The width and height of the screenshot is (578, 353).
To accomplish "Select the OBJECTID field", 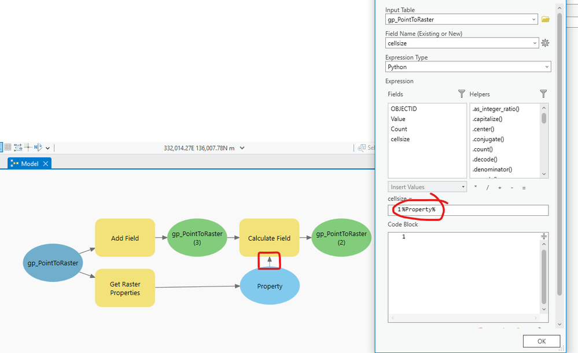I will [404, 109].
